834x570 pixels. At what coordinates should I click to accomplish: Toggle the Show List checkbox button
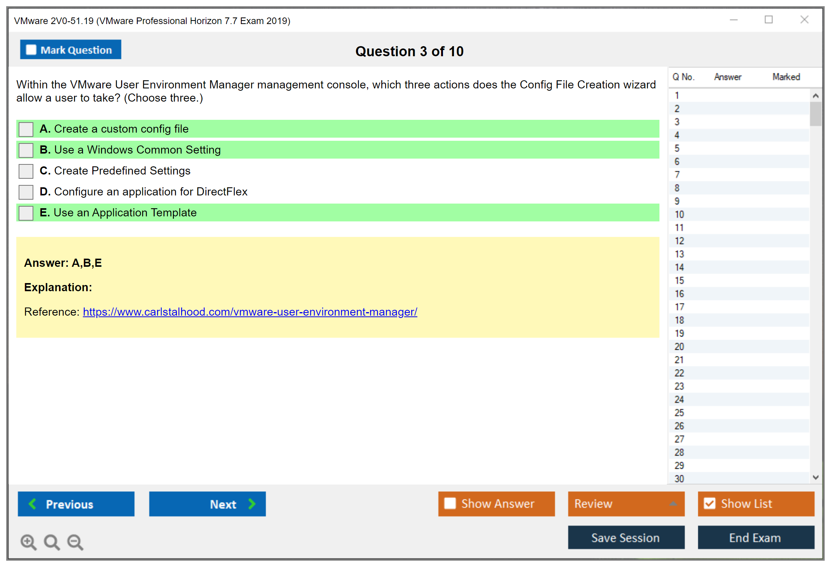pos(709,503)
